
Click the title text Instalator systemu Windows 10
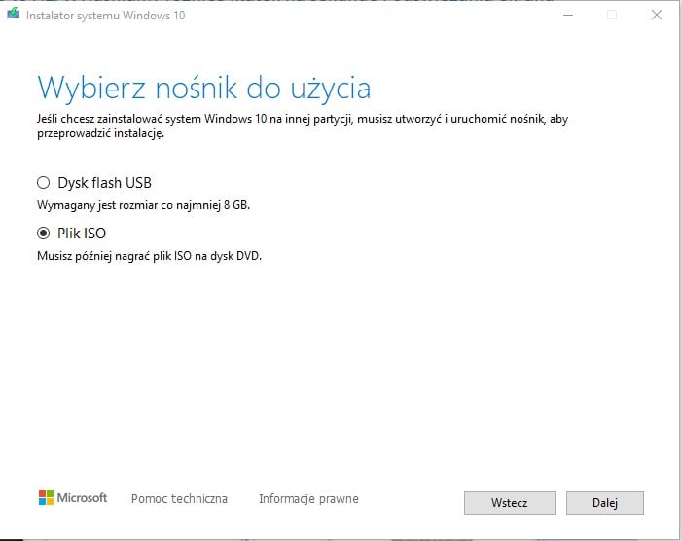106,16
